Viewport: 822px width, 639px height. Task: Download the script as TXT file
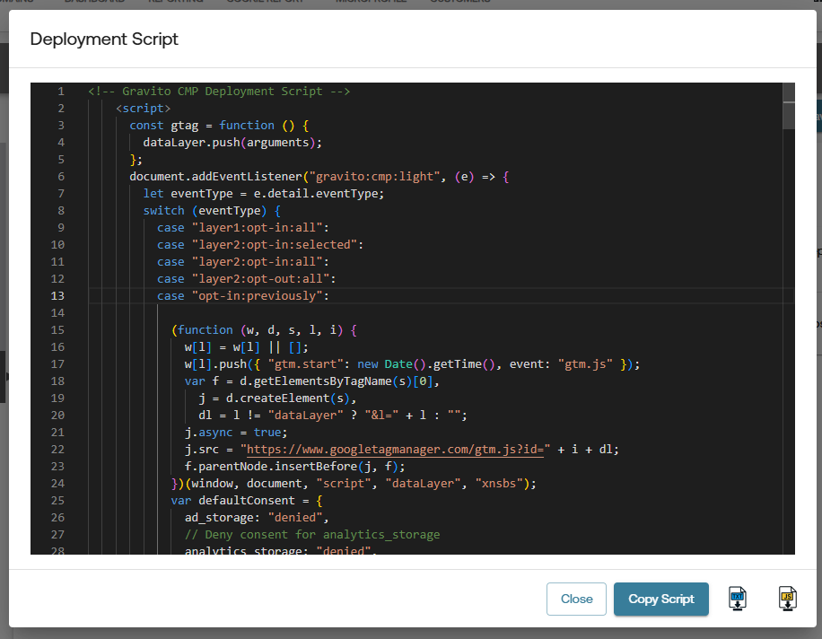[x=738, y=599]
